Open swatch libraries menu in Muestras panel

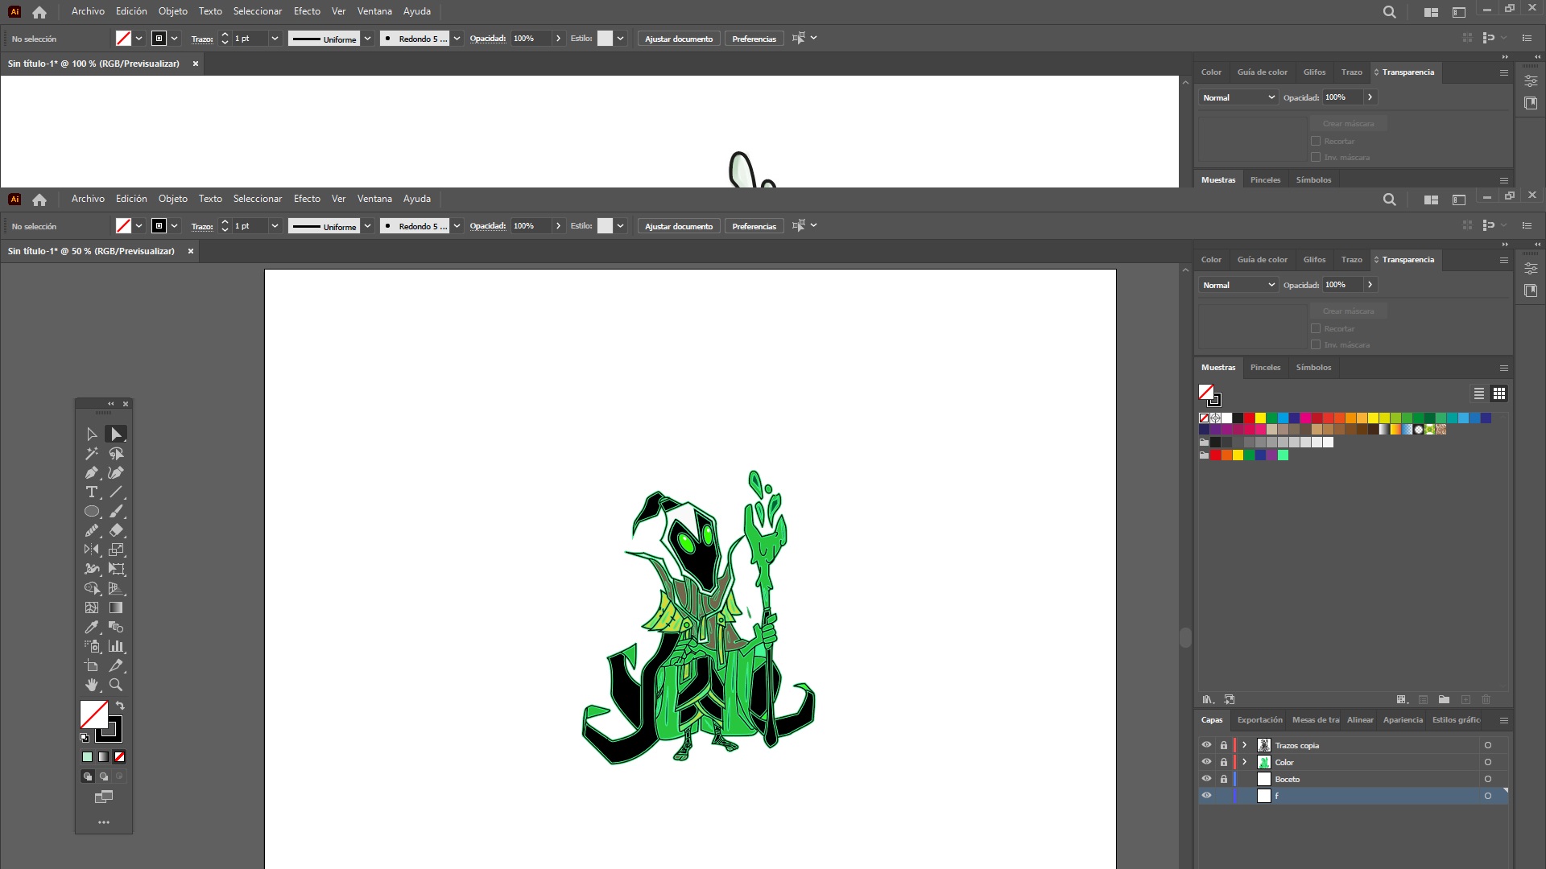coord(1208,700)
